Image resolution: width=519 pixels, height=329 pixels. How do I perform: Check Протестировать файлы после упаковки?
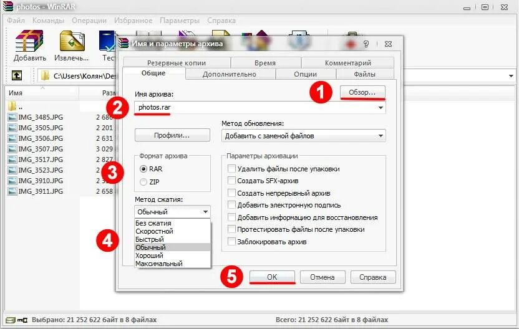tap(231, 229)
